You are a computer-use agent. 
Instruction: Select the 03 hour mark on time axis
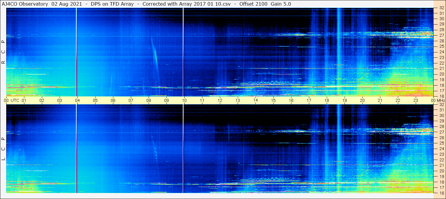60,100
